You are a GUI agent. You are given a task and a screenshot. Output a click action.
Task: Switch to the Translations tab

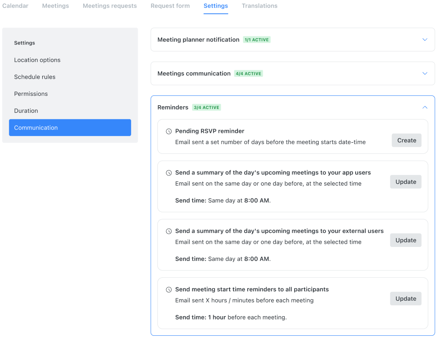coord(260,6)
